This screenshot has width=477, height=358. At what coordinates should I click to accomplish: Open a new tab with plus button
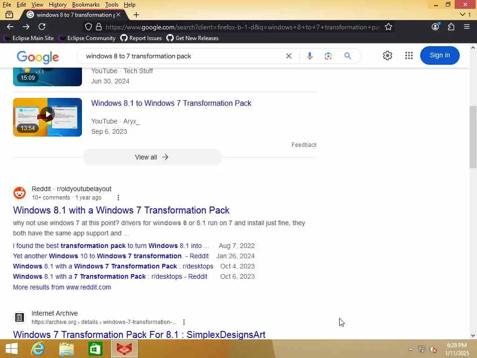(x=136, y=14)
